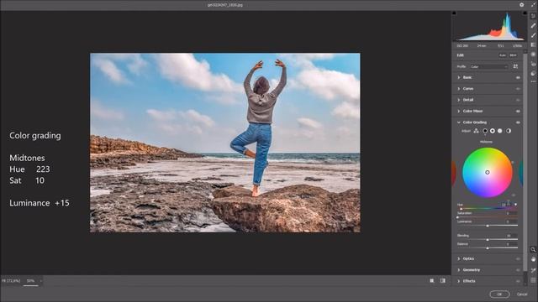Expand the Geometry panel
The height and width of the screenshot is (302, 538).
point(459,270)
